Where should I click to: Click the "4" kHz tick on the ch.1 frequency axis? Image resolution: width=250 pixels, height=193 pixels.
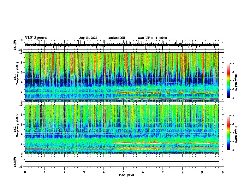[x=22, y=82]
